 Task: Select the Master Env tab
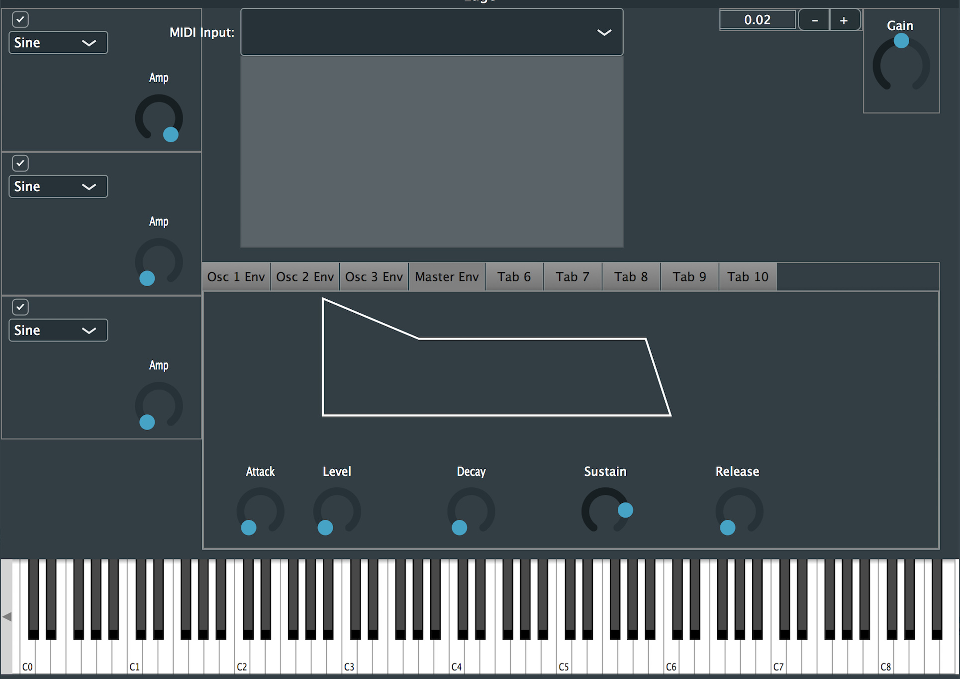(447, 277)
